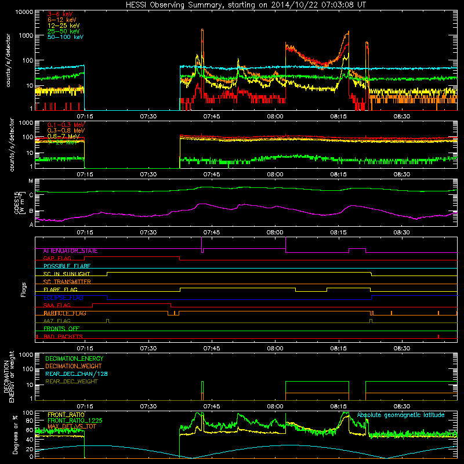Screen dimensions: 464x464
Task: Click the REAR_DEC_CHAN/128 legend label
Action: pos(77,374)
